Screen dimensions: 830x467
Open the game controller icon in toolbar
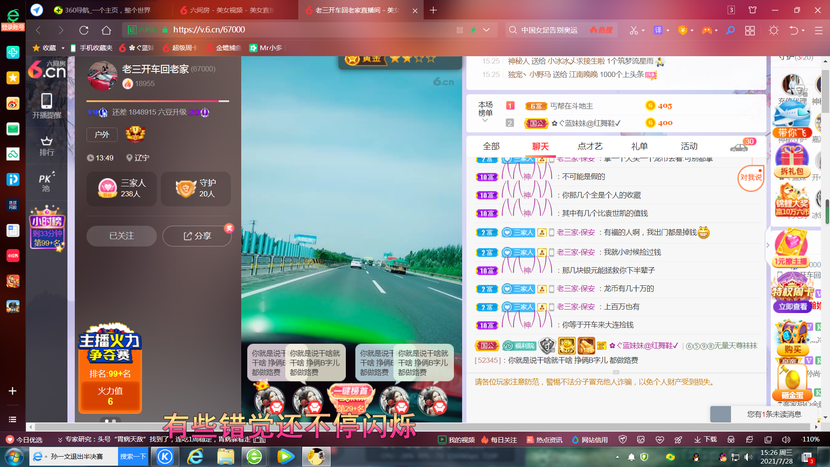(707, 30)
